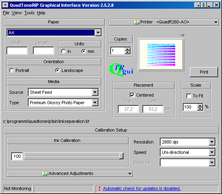Click the folder icon beside Printer label
Image resolution: width=222 pixels, height=194 pixels.
pyautogui.click(x=137, y=22)
